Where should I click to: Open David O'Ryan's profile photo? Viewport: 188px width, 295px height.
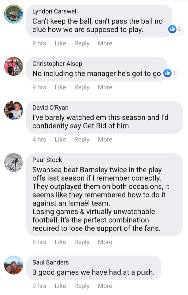click(x=14, y=110)
